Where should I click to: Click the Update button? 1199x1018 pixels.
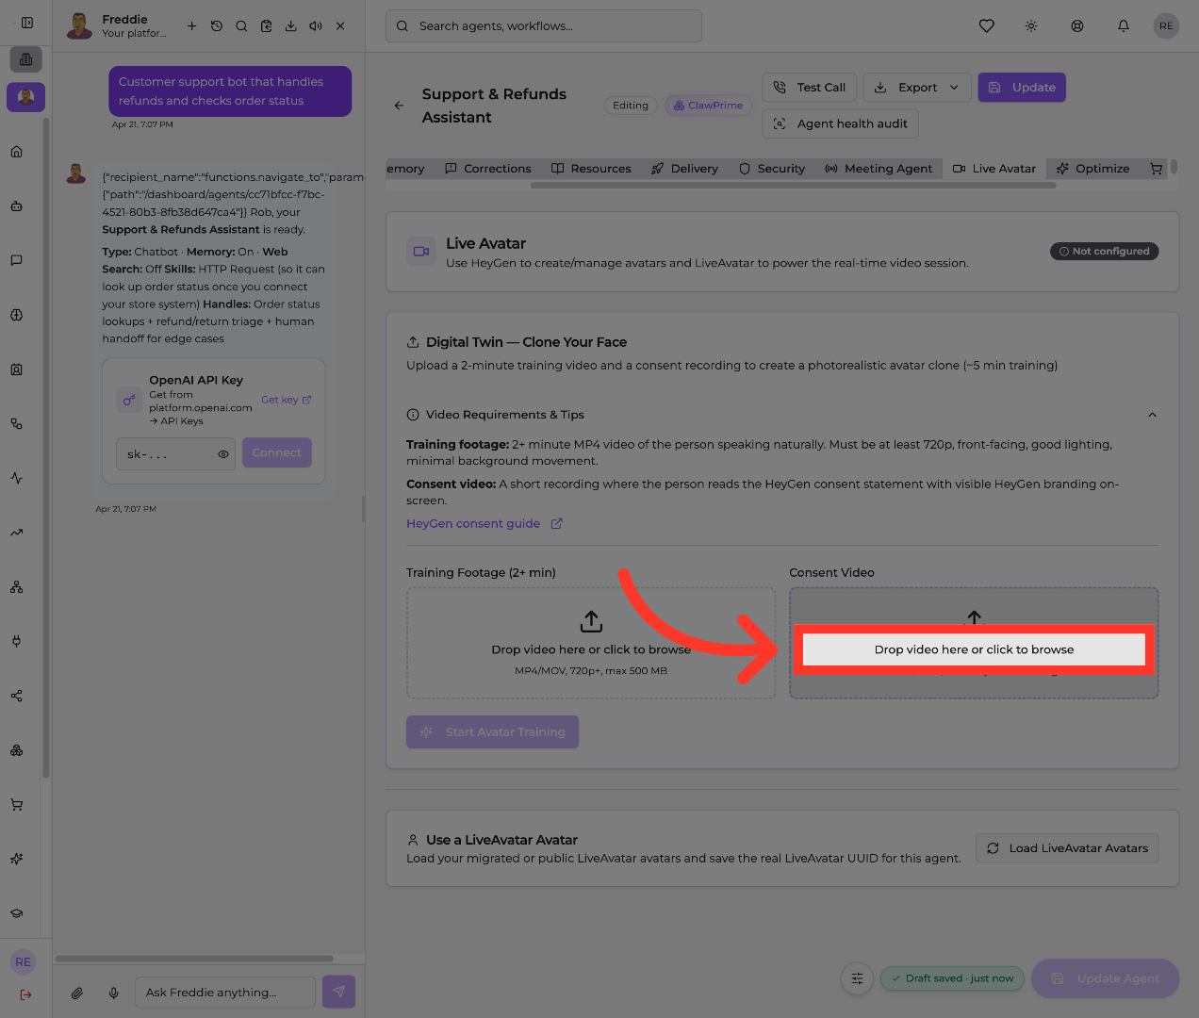pyautogui.click(x=1022, y=88)
